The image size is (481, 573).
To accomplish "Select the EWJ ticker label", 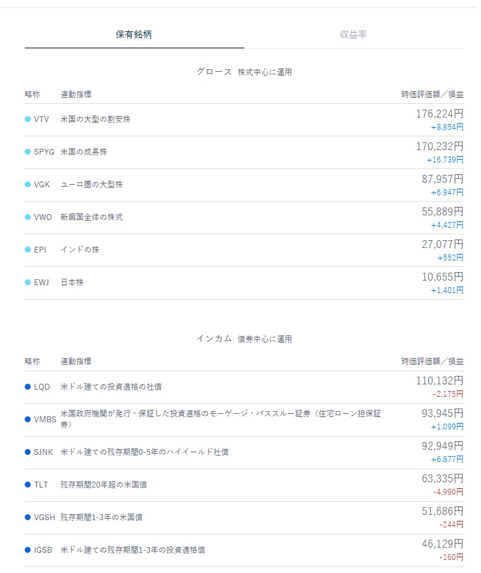I will [41, 282].
